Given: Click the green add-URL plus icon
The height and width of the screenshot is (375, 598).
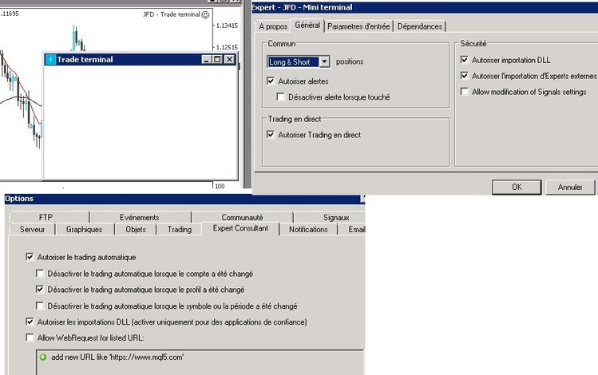Looking at the screenshot, I should (x=43, y=357).
